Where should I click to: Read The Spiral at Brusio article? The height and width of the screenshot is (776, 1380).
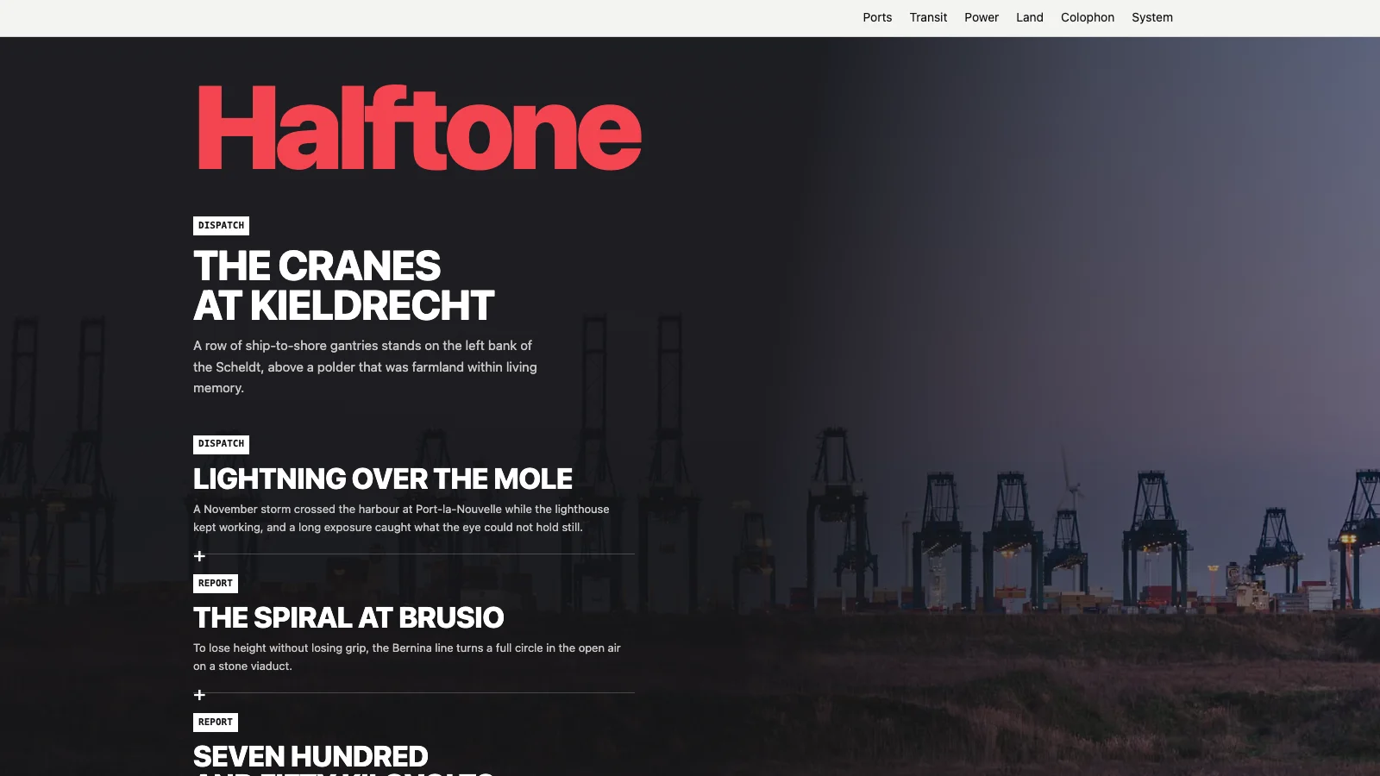(x=348, y=617)
